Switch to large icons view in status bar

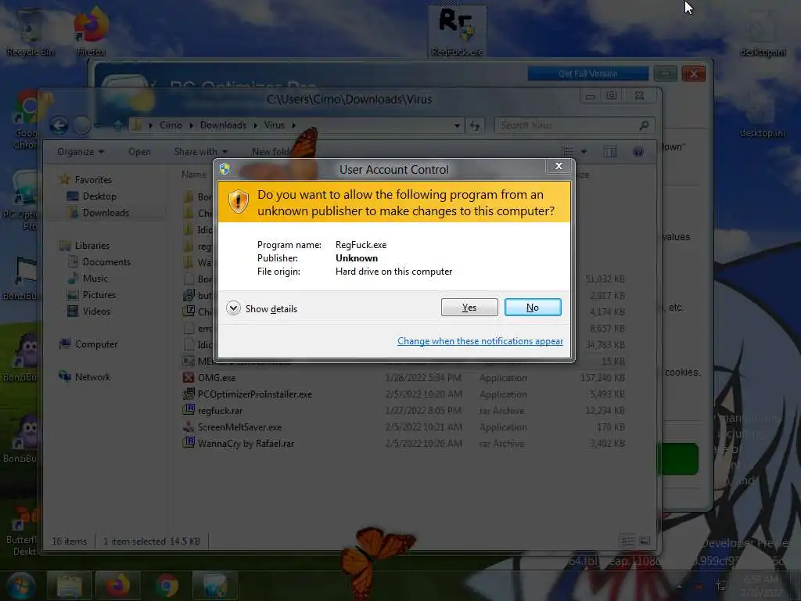point(645,541)
